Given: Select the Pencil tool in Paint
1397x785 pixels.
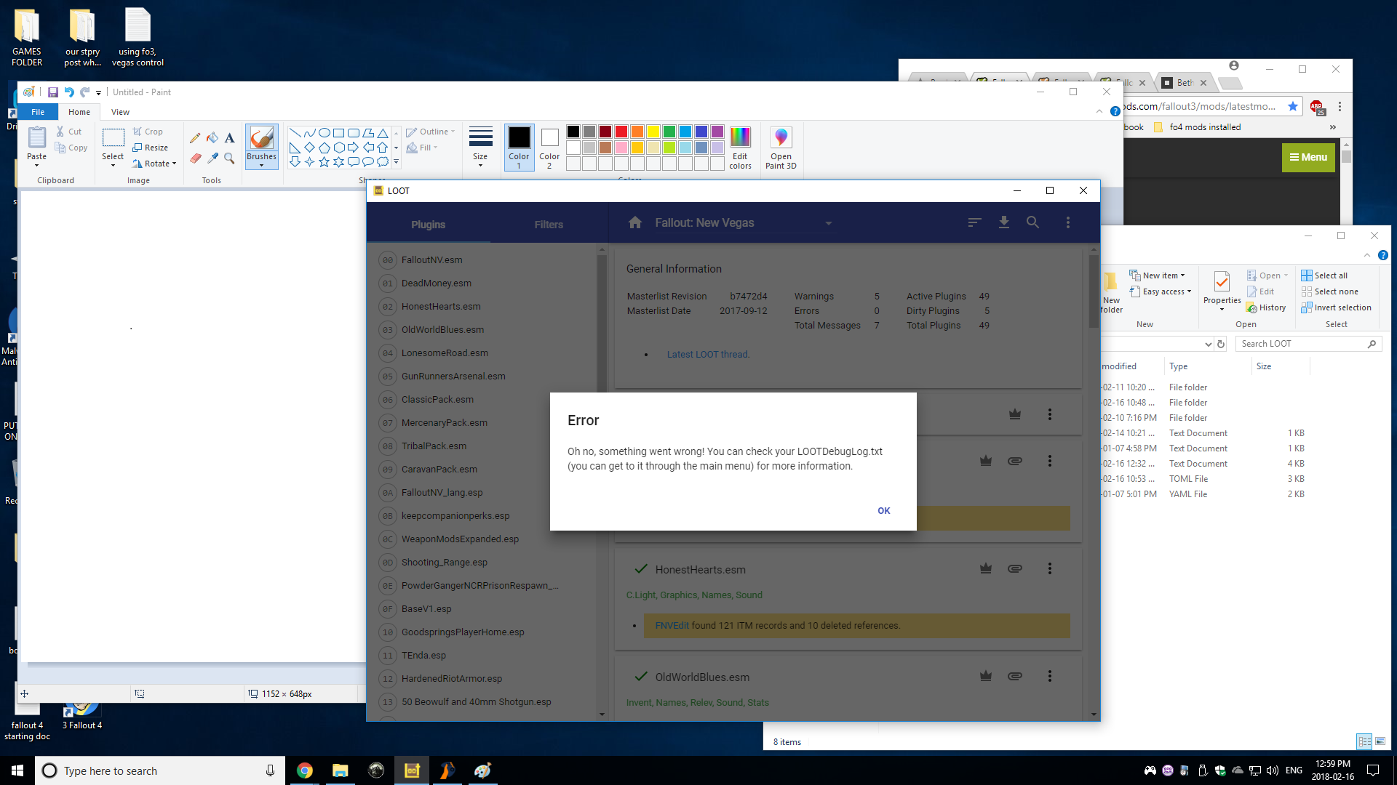Looking at the screenshot, I should (195, 138).
